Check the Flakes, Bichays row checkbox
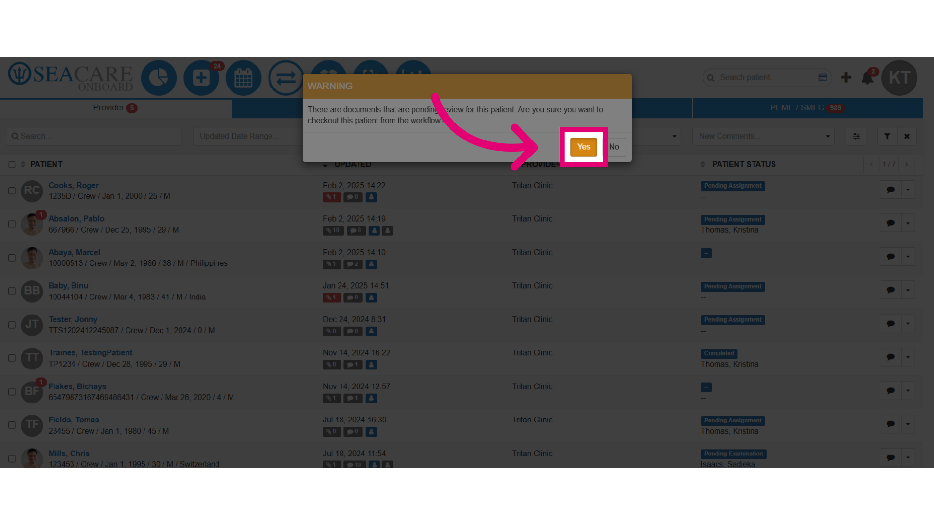The width and height of the screenshot is (934, 525). click(x=12, y=392)
